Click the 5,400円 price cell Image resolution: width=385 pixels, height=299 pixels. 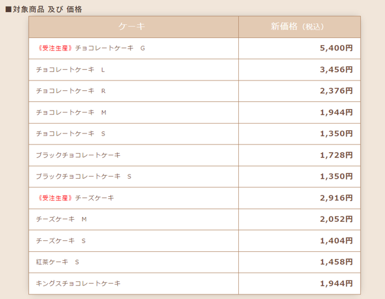click(x=336, y=48)
